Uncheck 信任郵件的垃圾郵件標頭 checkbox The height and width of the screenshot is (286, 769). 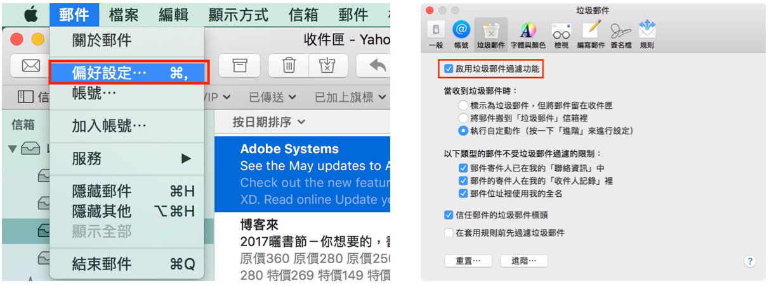click(x=449, y=215)
